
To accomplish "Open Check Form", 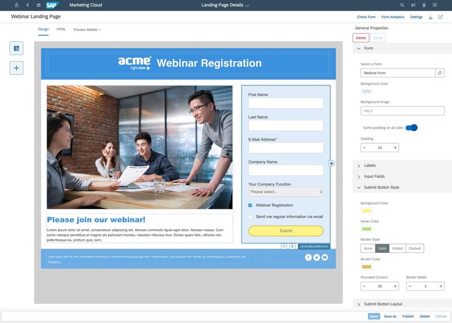I will pos(366,17).
